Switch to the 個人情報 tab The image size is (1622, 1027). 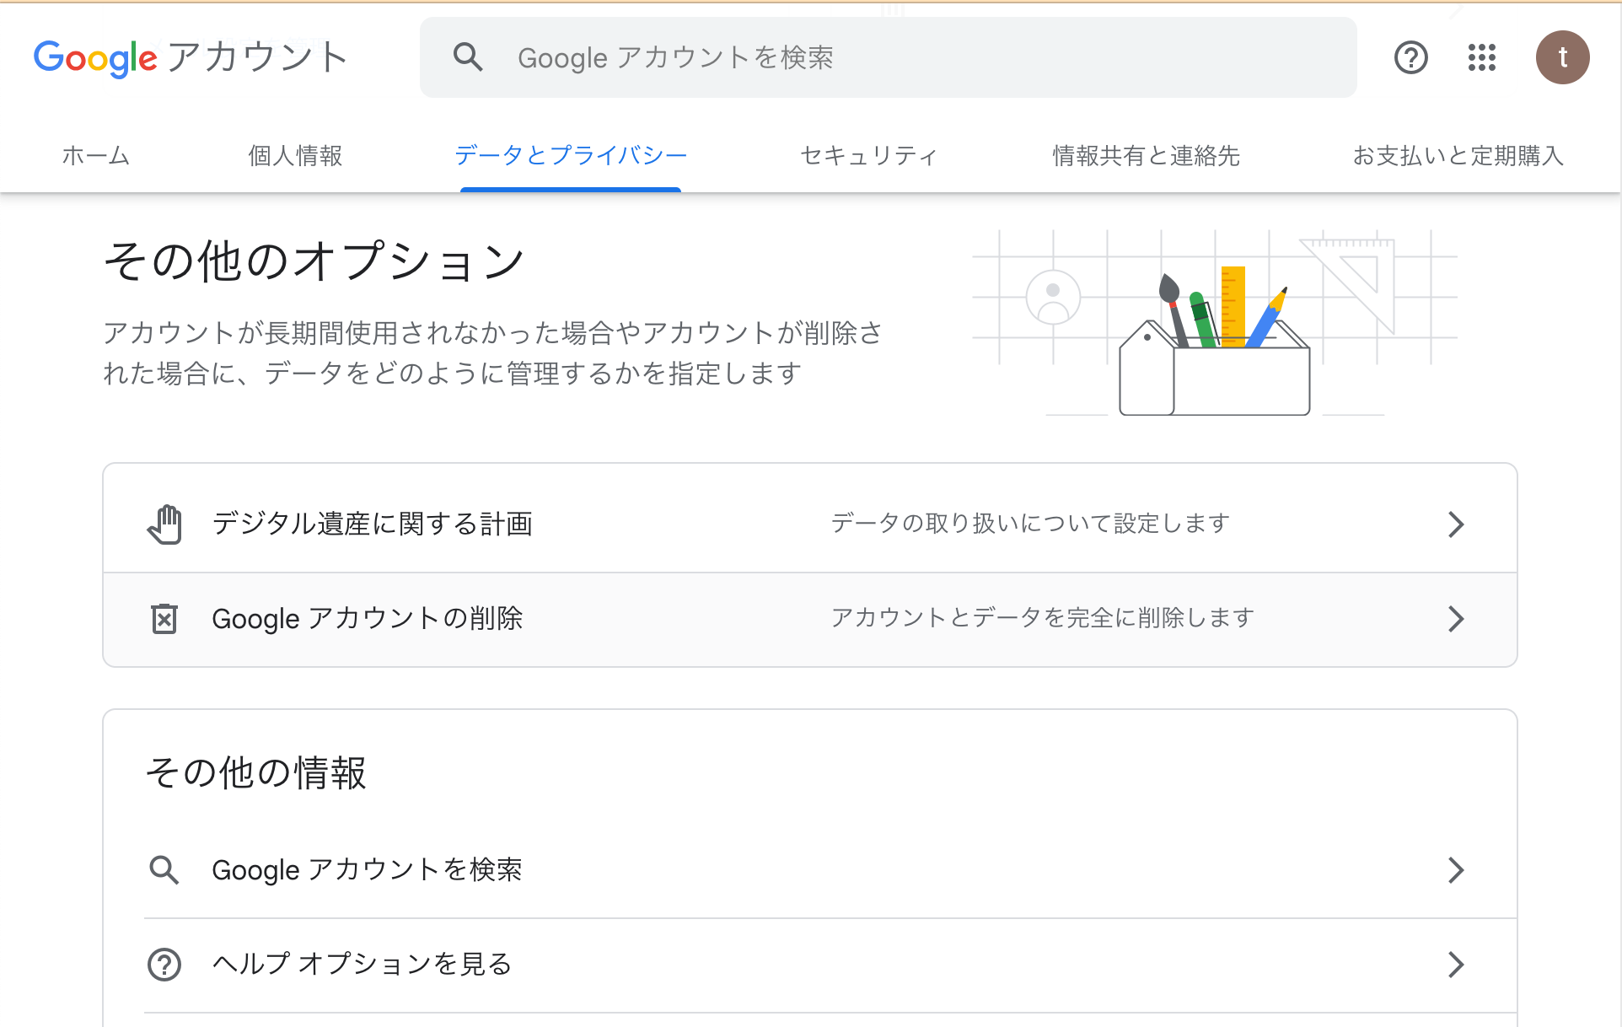tap(295, 156)
